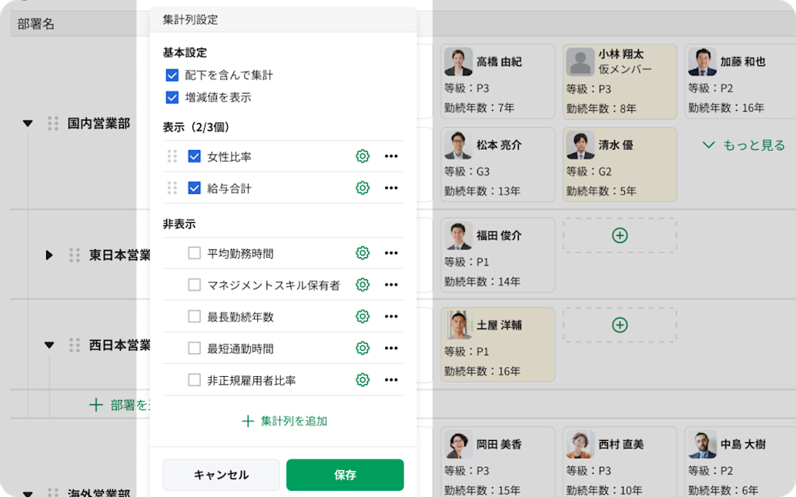Open the ellipsis menu for 非正規雇用者比率

[391, 379]
